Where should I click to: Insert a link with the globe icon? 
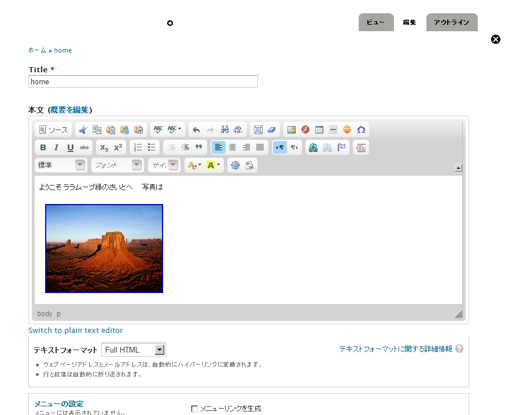[x=314, y=147]
